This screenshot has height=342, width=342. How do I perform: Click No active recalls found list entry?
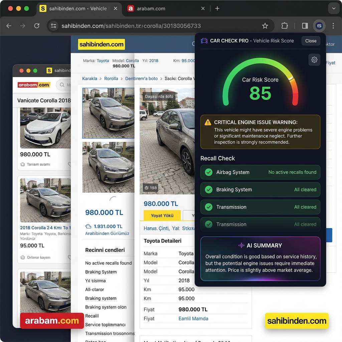[x=109, y=263]
